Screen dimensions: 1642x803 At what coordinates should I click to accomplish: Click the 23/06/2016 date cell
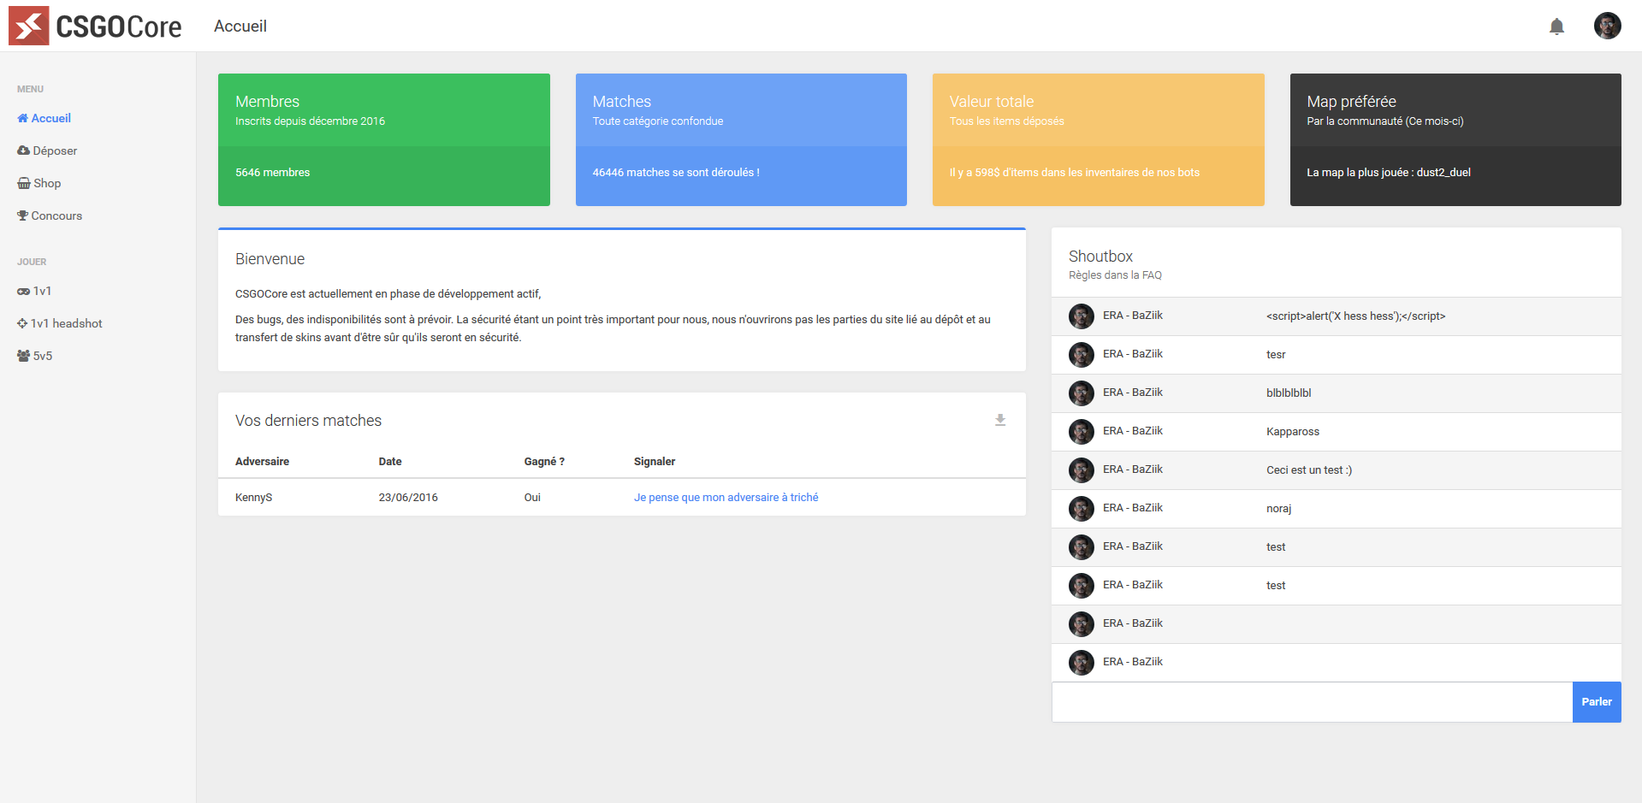[408, 497]
